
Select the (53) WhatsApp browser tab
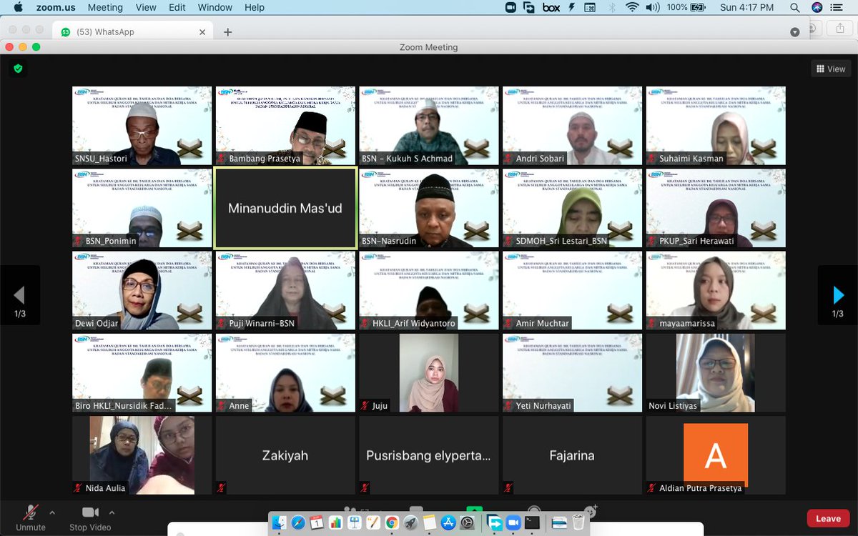(132, 31)
